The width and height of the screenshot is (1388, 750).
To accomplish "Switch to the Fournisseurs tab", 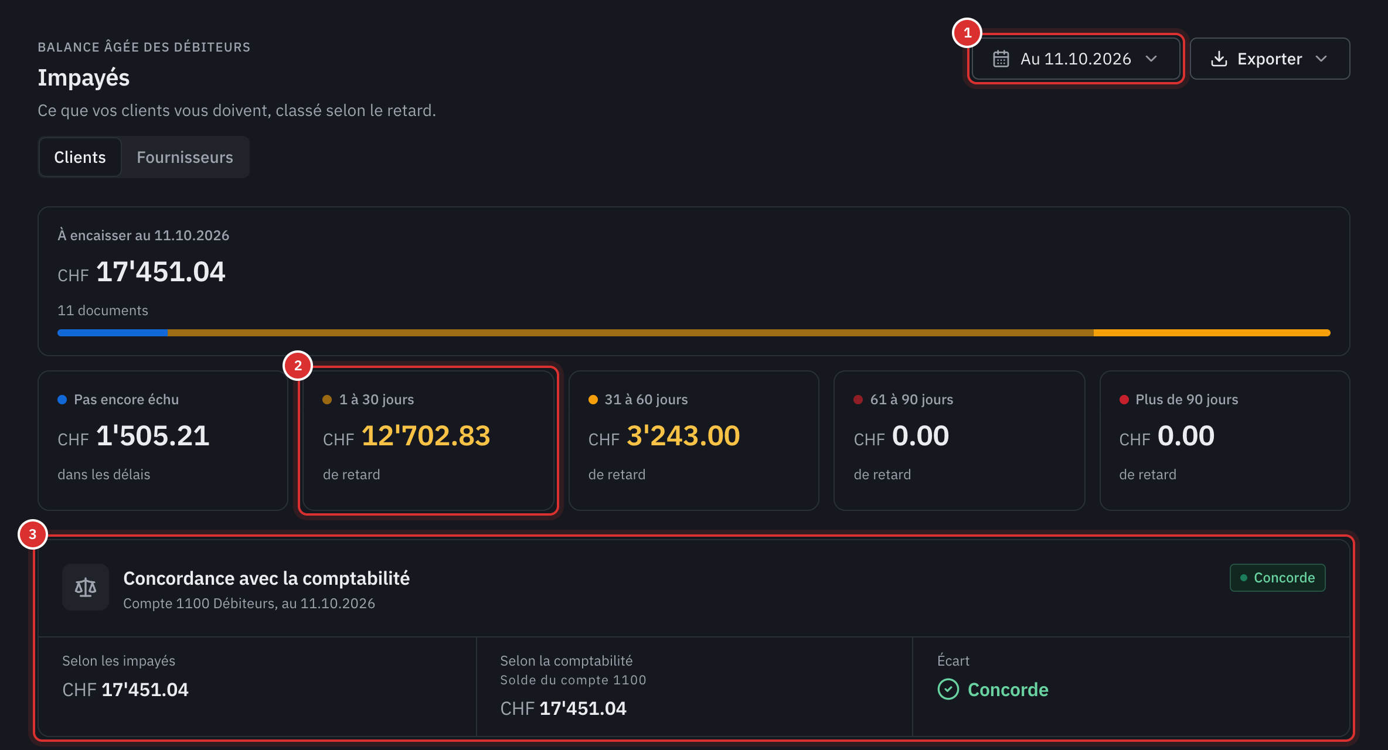I will click(x=185, y=157).
